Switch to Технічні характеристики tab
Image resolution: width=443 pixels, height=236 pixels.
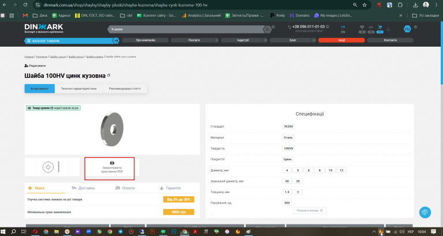click(x=79, y=89)
